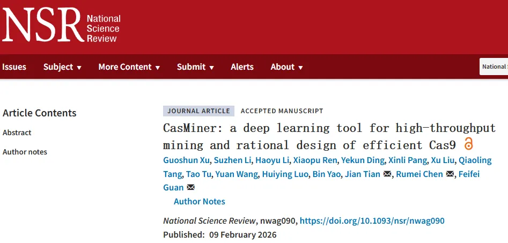The height and width of the screenshot is (243, 508).
Task: Open the Alerts menu item
Action: click(x=242, y=67)
